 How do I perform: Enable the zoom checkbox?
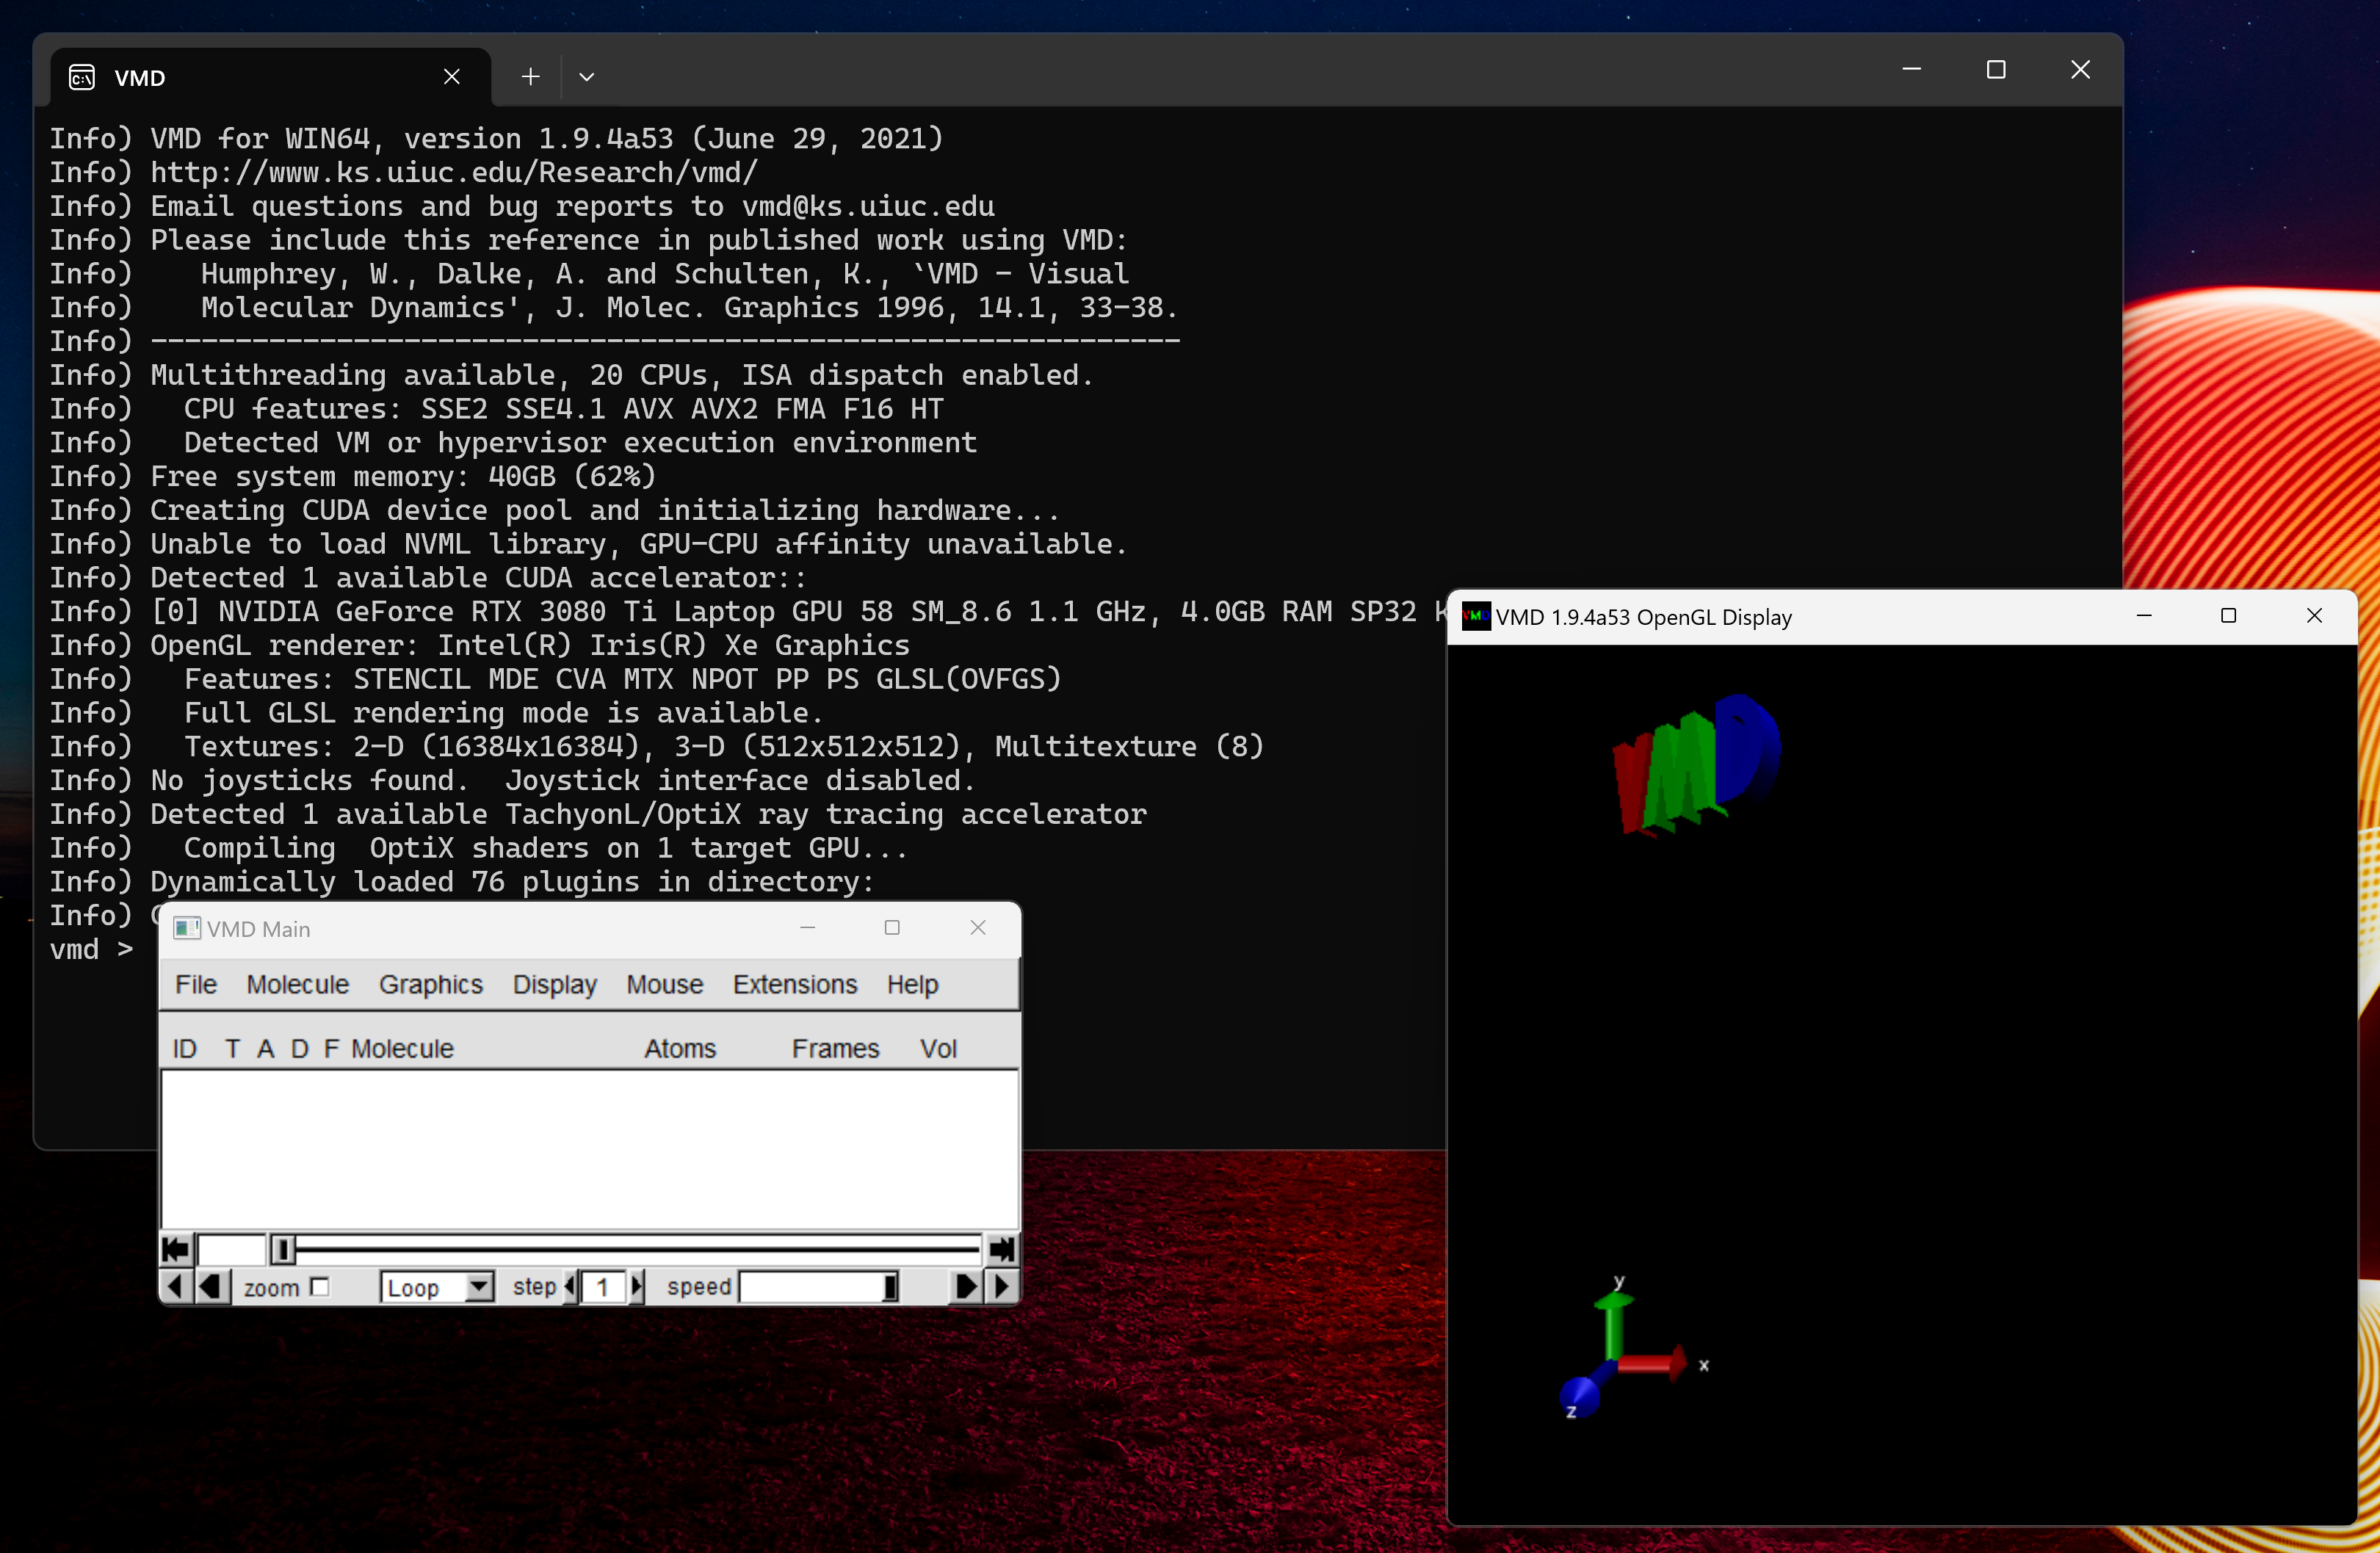[x=320, y=1287]
